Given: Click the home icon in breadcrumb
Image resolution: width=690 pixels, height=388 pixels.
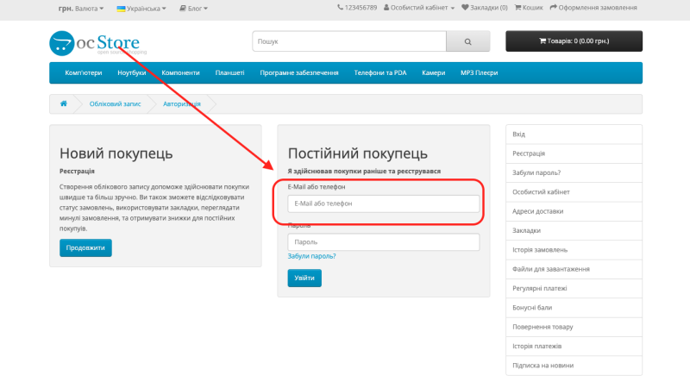Looking at the screenshot, I should [x=64, y=103].
